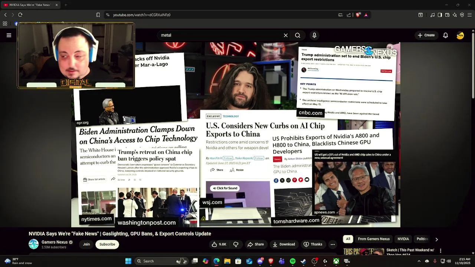Show hidden system tray icons
The height and width of the screenshot is (267, 475).
click(x=419, y=261)
